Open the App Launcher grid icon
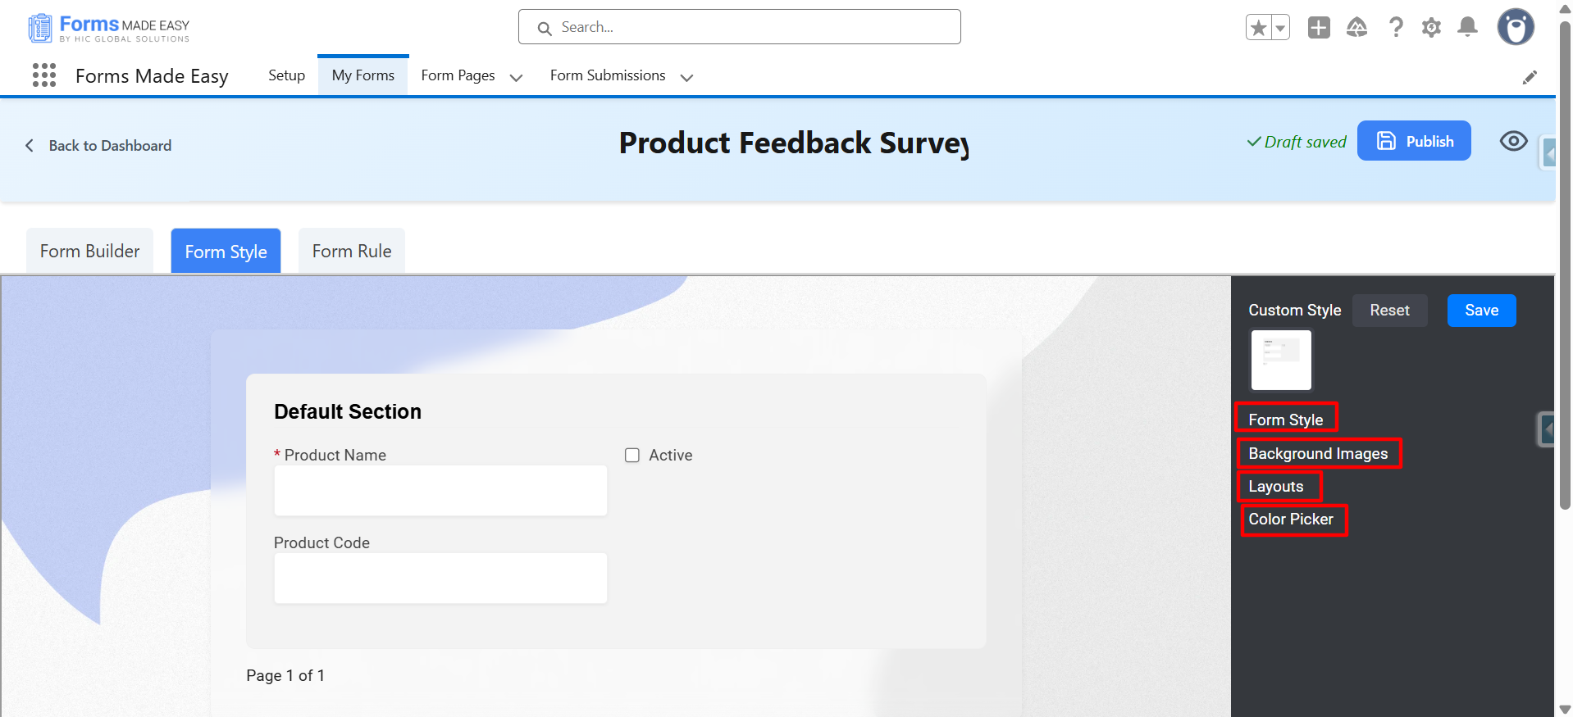The width and height of the screenshot is (1573, 717). pyautogui.click(x=44, y=75)
